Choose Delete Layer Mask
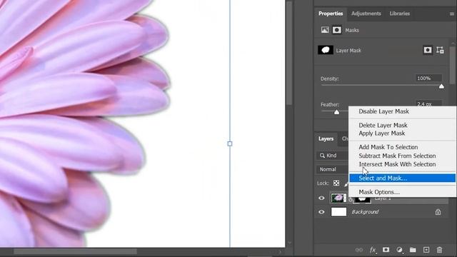 point(383,126)
